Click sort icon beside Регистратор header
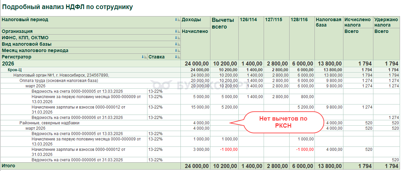This screenshot has height=171, width=401. tap(144, 57)
